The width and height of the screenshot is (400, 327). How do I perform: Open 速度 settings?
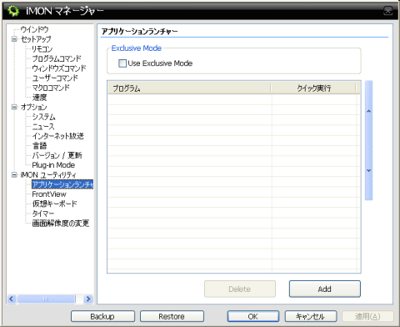tap(39, 98)
